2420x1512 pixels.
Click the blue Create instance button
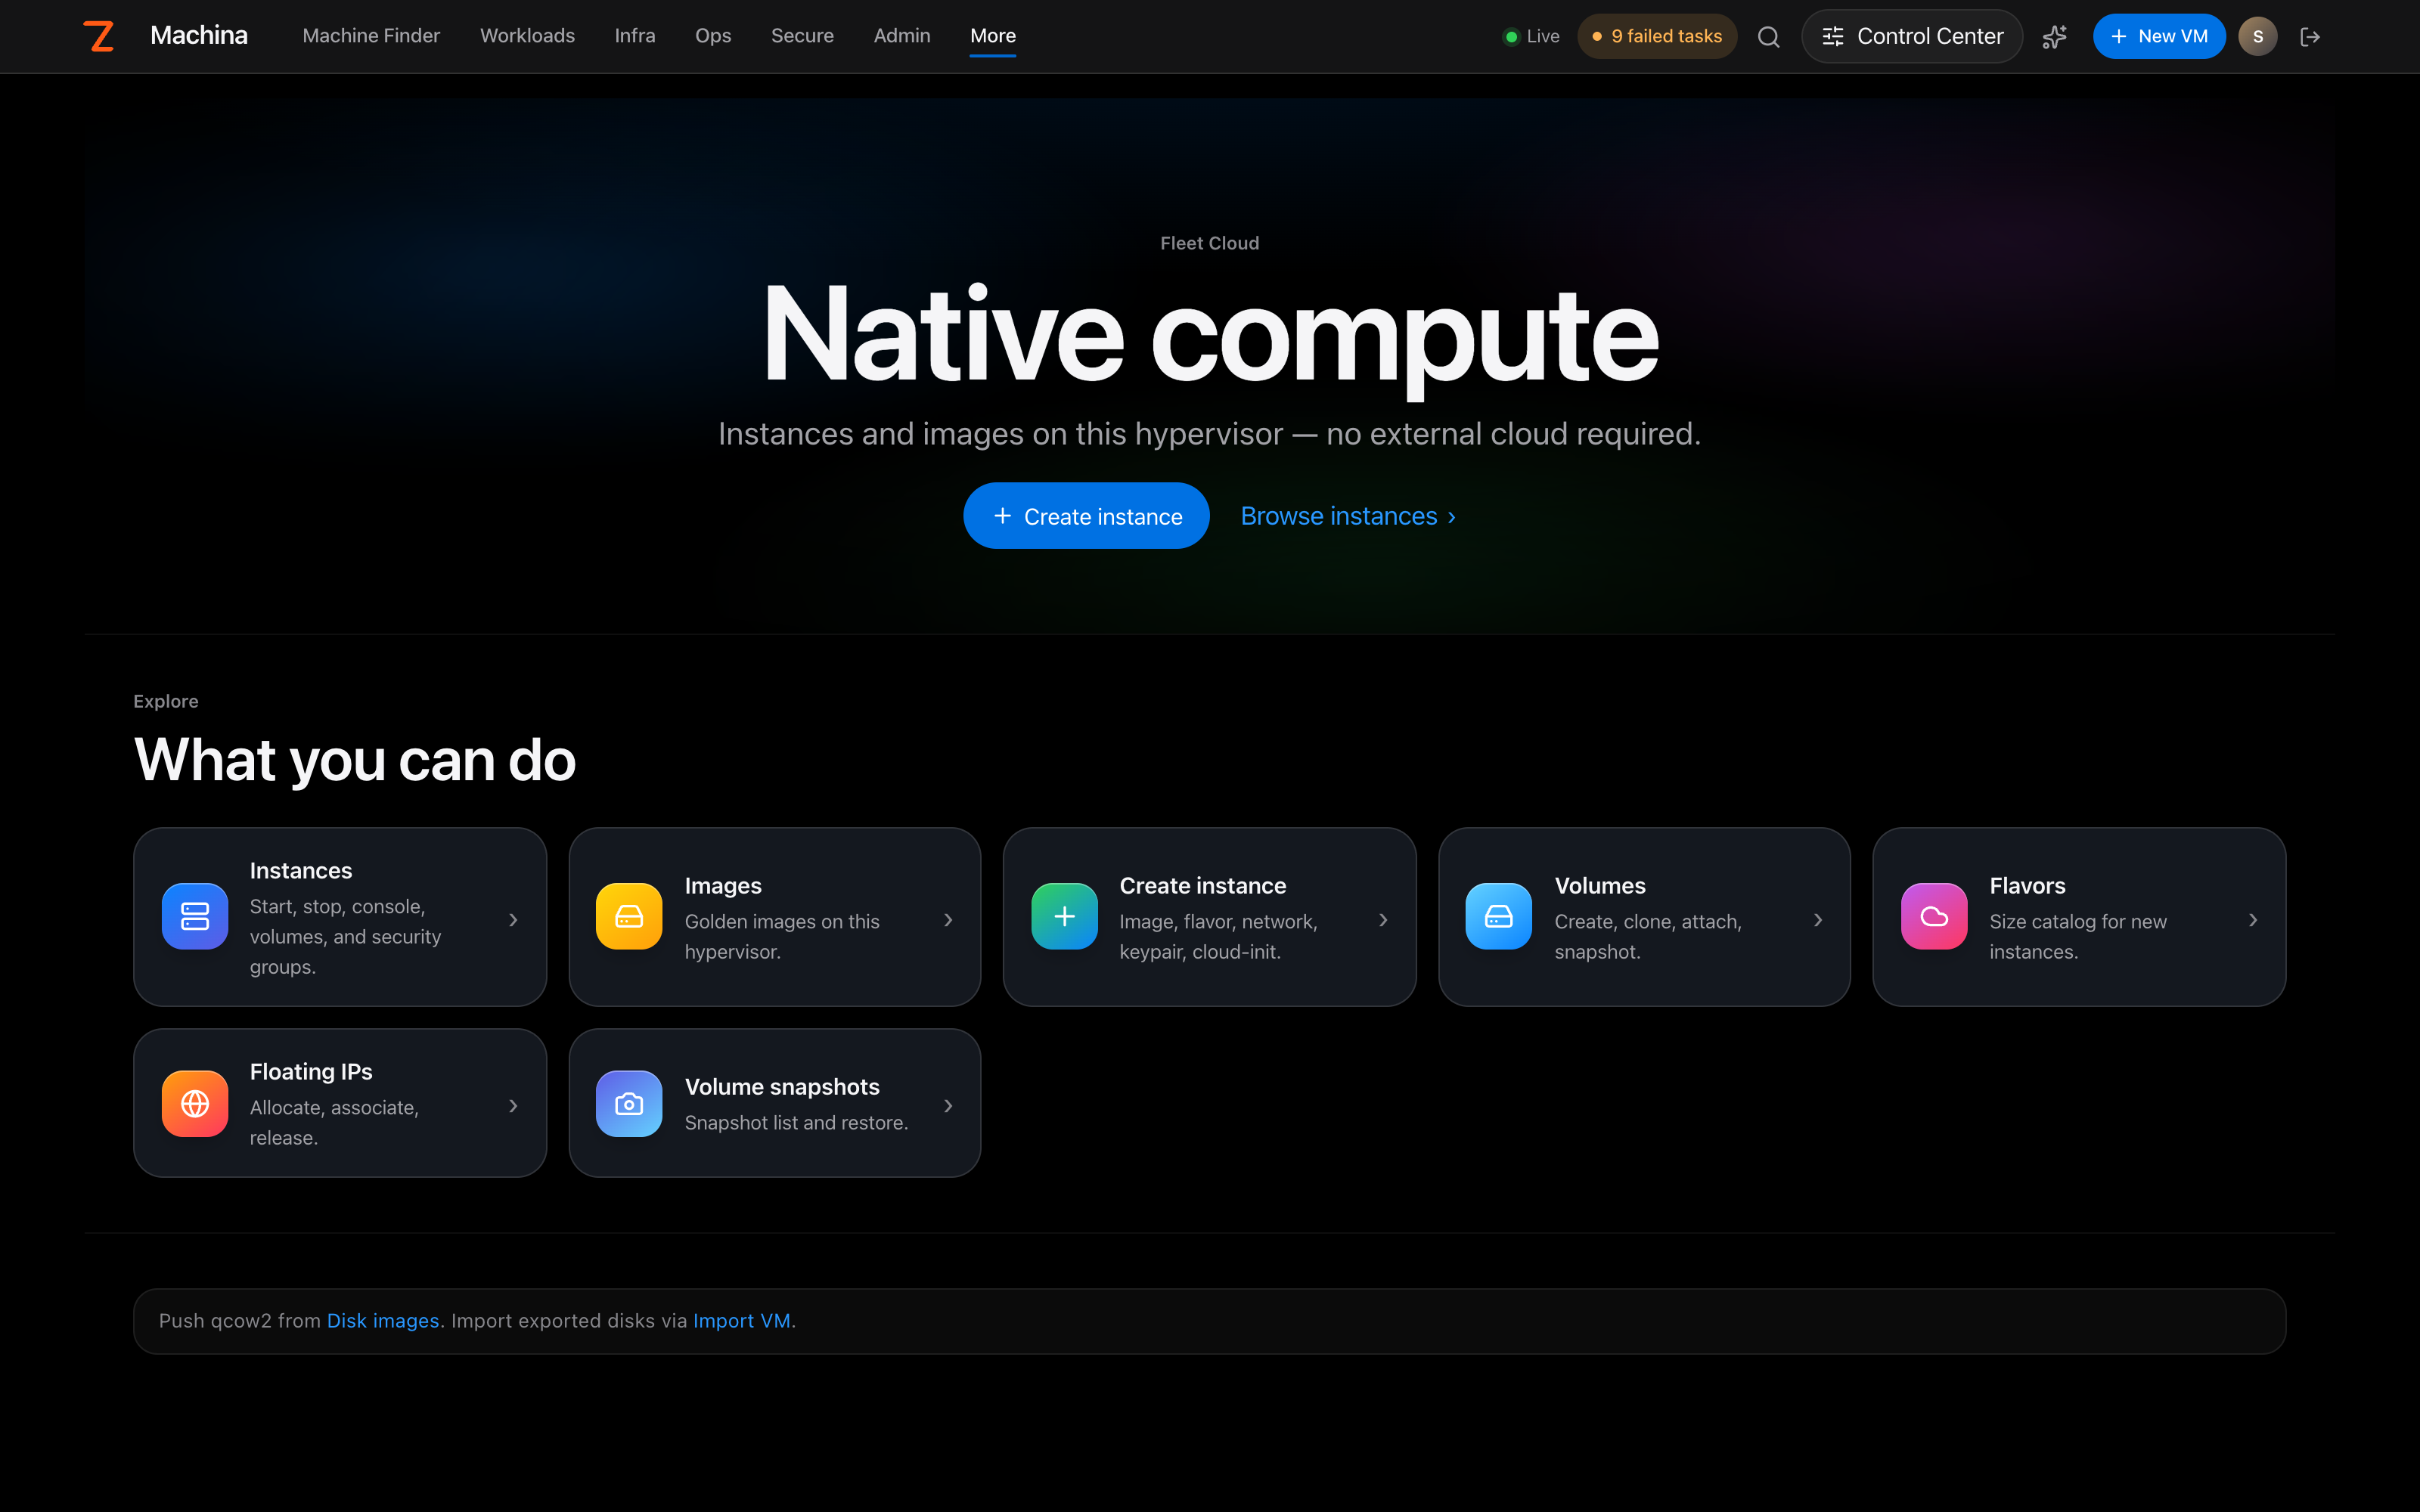pyautogui.click(x=1086, y=516)
